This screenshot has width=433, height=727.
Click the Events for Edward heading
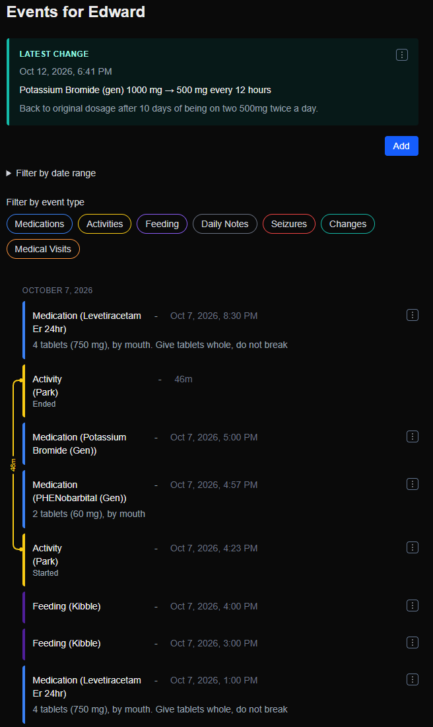75,12
